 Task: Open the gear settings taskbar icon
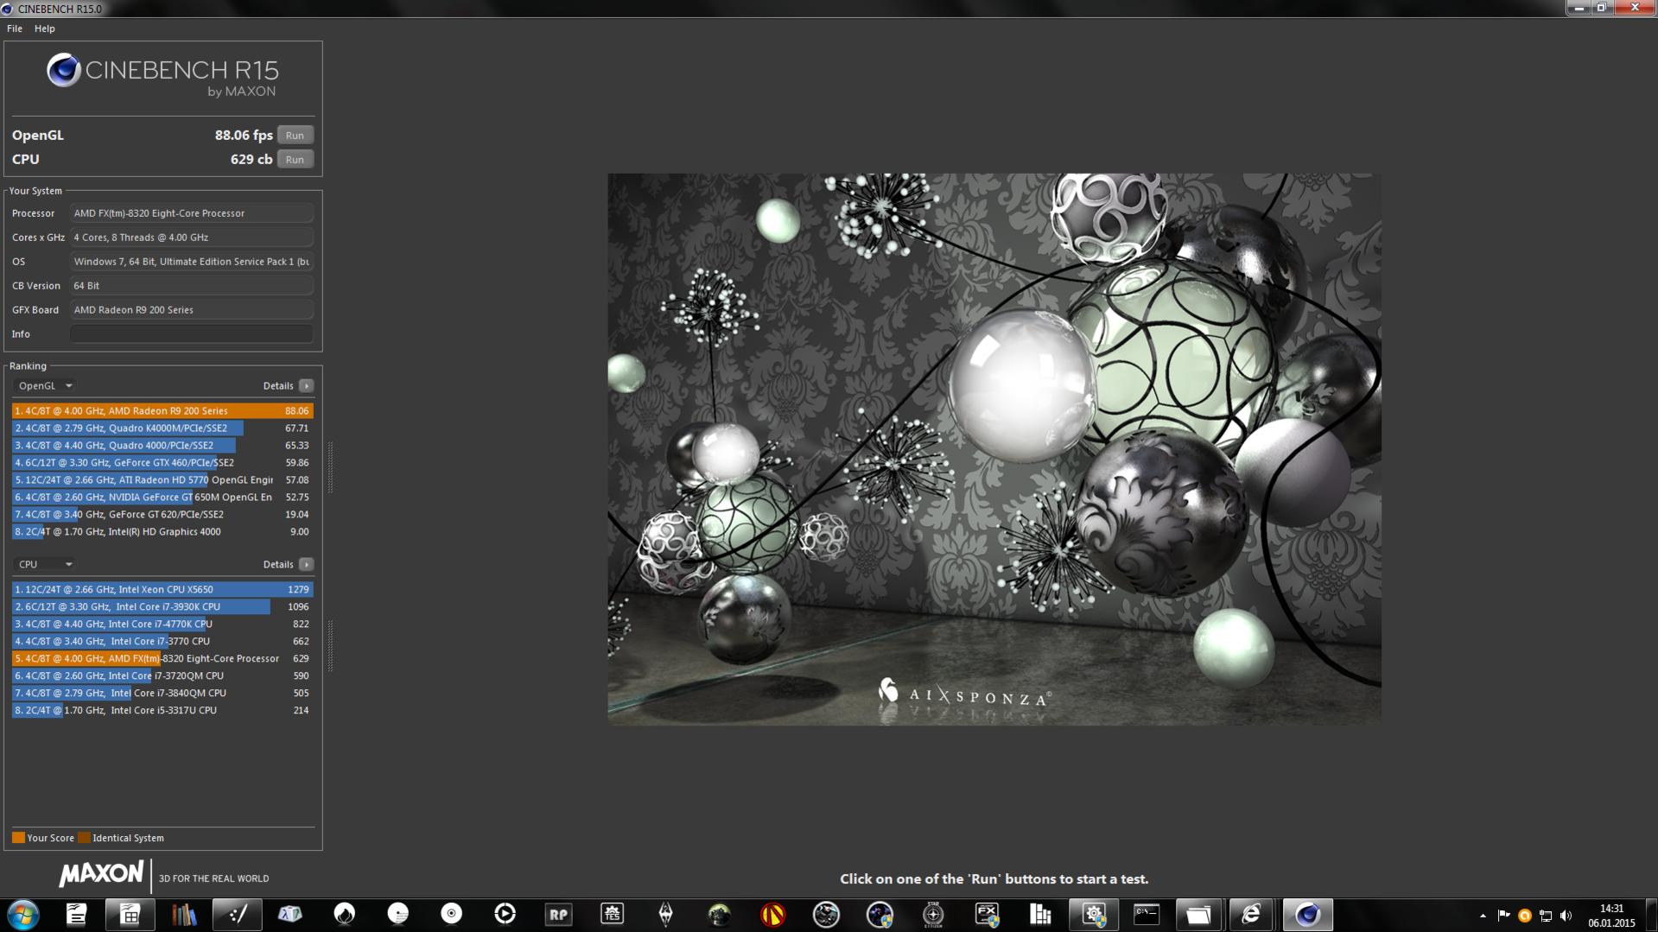coord(1094,914)
